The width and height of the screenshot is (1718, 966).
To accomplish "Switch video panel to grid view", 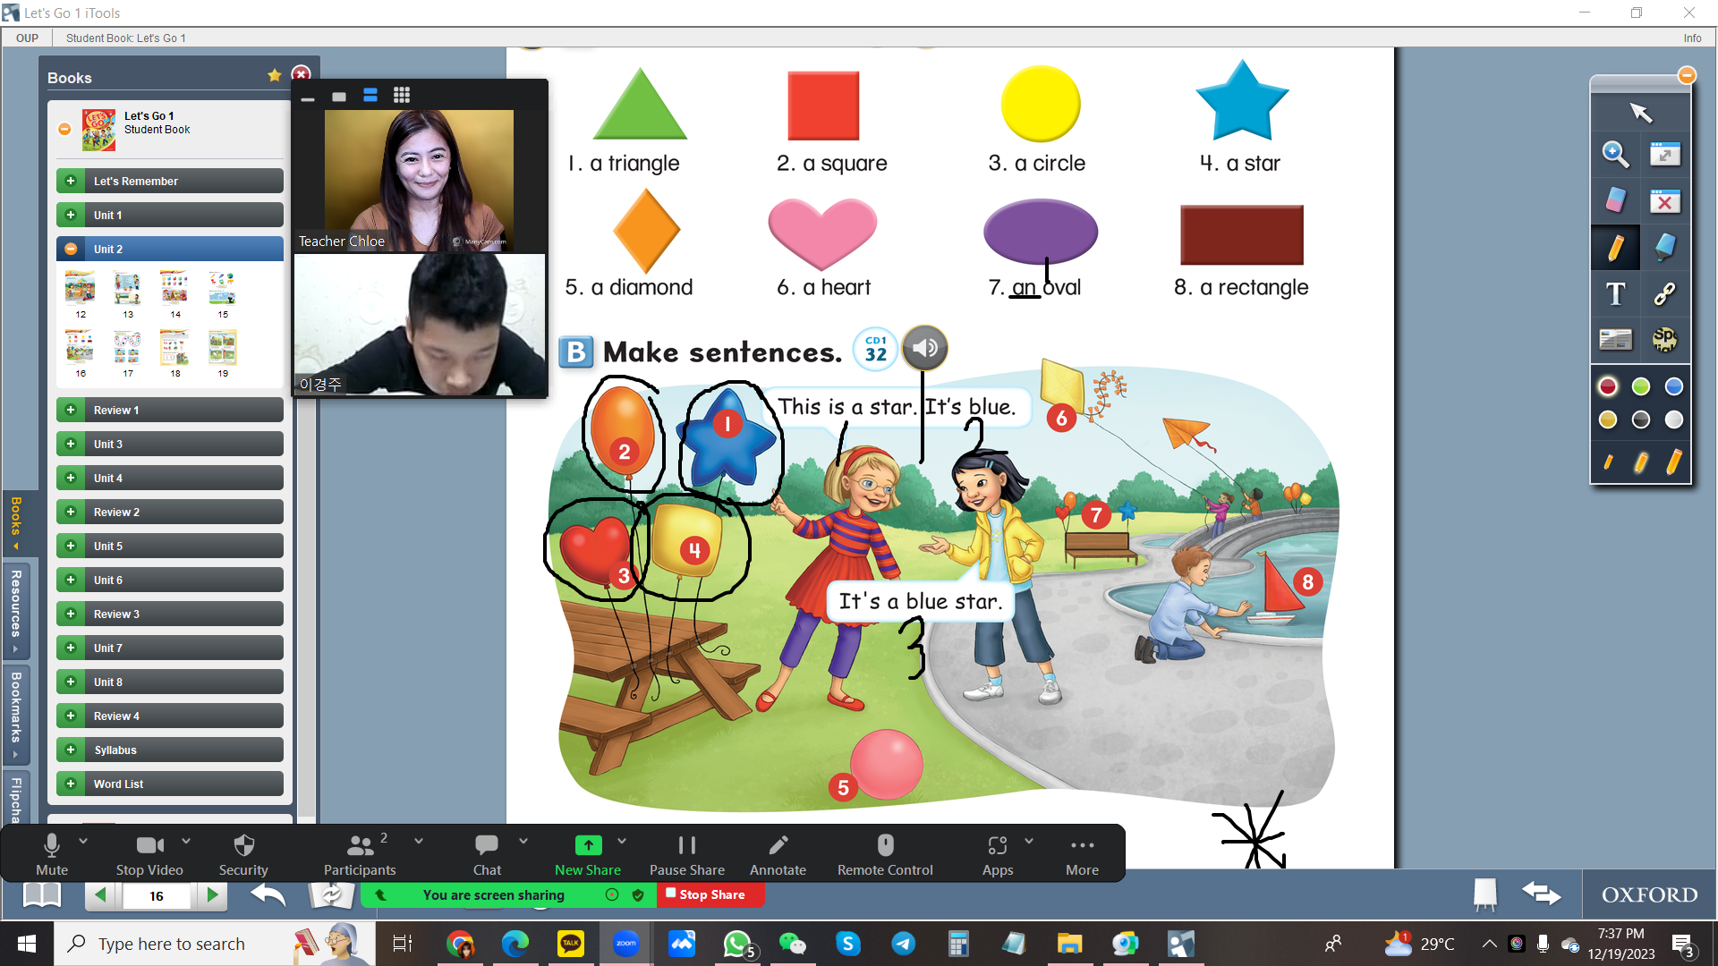I will pyautogui.click(x=402, y=95).
